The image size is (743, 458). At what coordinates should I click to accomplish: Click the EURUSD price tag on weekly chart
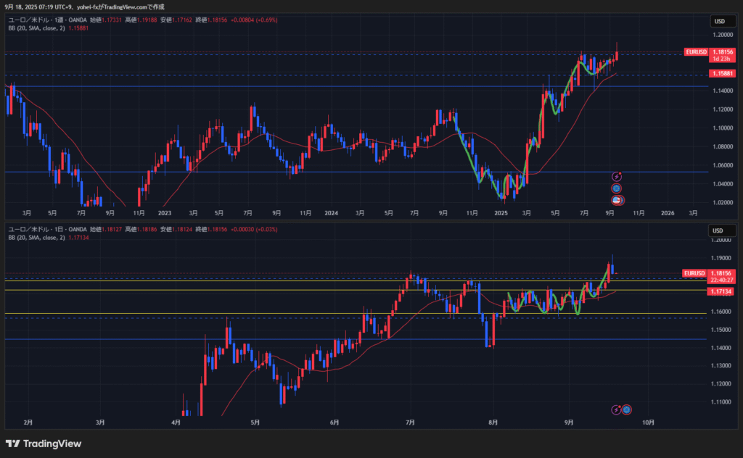696,52
